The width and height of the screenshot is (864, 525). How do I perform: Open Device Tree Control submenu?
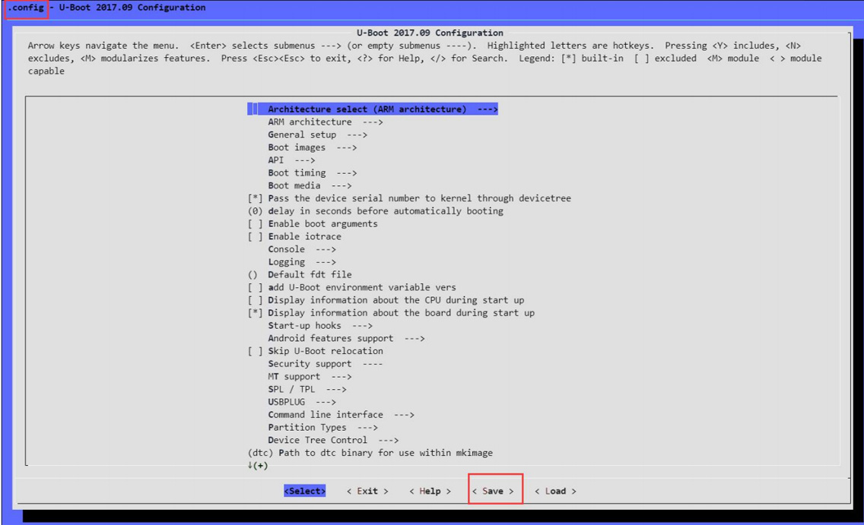pos(333,440)
